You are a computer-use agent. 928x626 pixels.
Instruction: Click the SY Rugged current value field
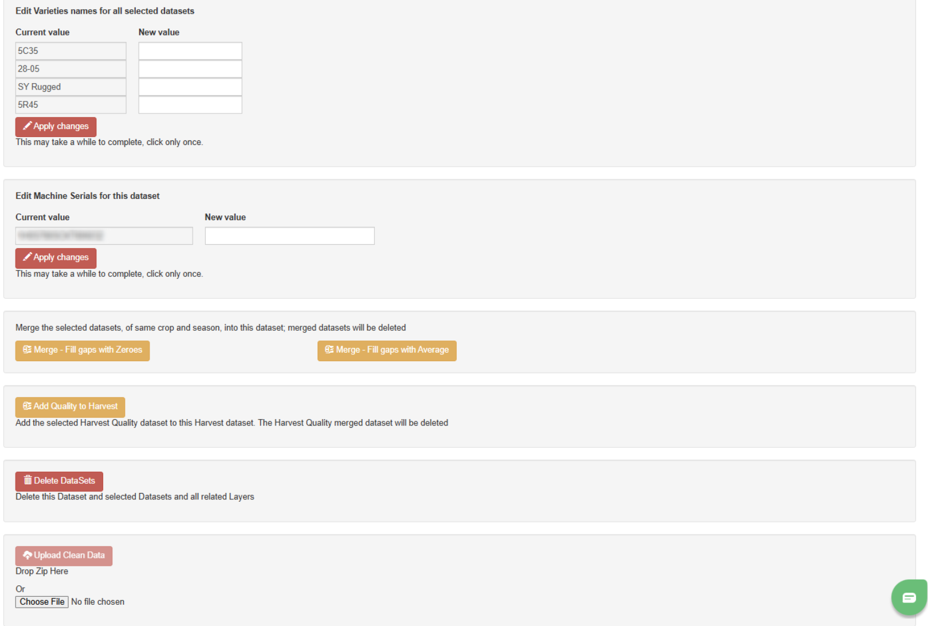[x=71, y=87]
